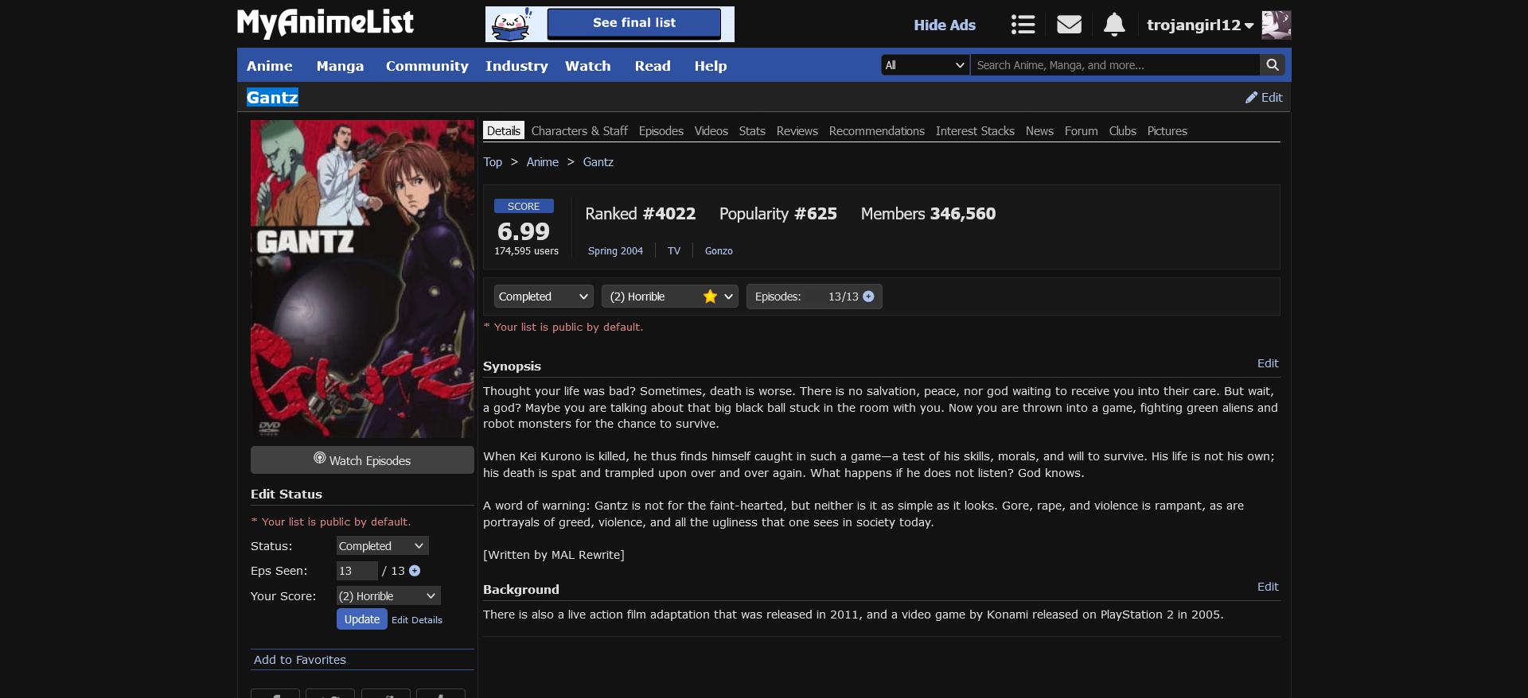This screenshot has width=1528, height=698.
Task: Click the pencil Edit icon beside title
Action: 1264,97
